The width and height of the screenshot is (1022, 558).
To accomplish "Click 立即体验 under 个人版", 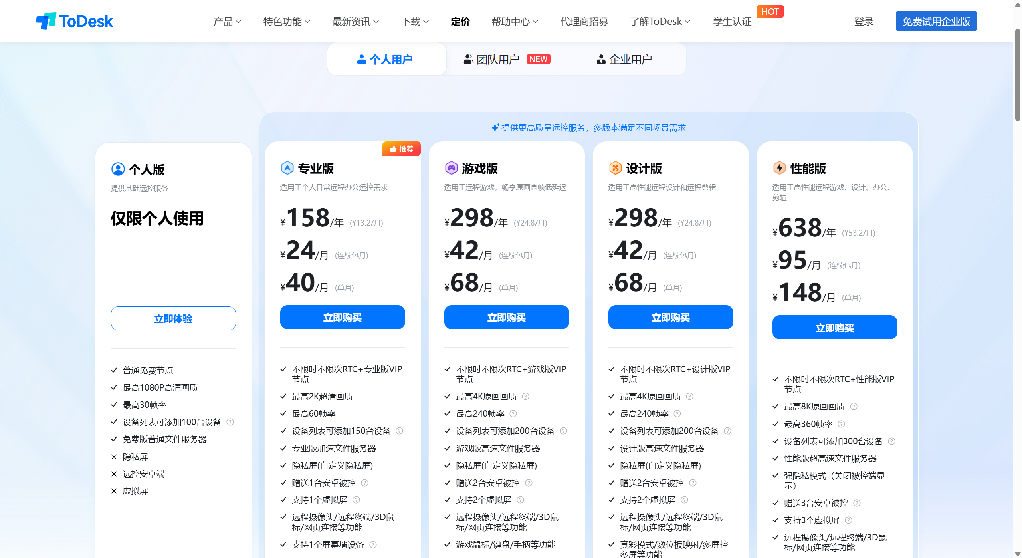I will [x=173, y=318].
